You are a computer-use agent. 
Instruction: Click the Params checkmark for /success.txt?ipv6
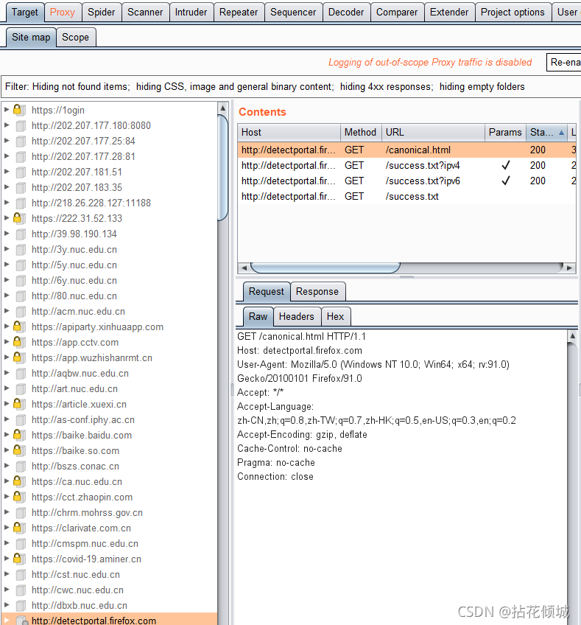[506, 181]
